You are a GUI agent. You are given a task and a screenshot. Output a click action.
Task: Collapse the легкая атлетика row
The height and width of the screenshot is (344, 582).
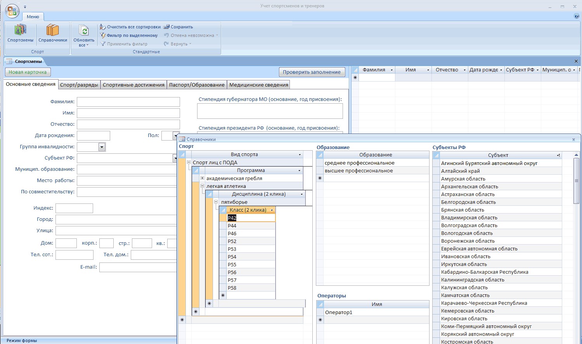coord(202,186)
